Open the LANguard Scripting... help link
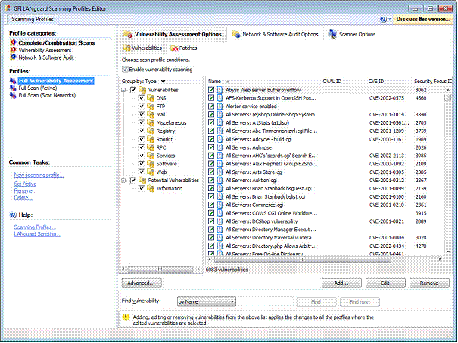This screenshot has height=343, width=458. click(37, 234)
